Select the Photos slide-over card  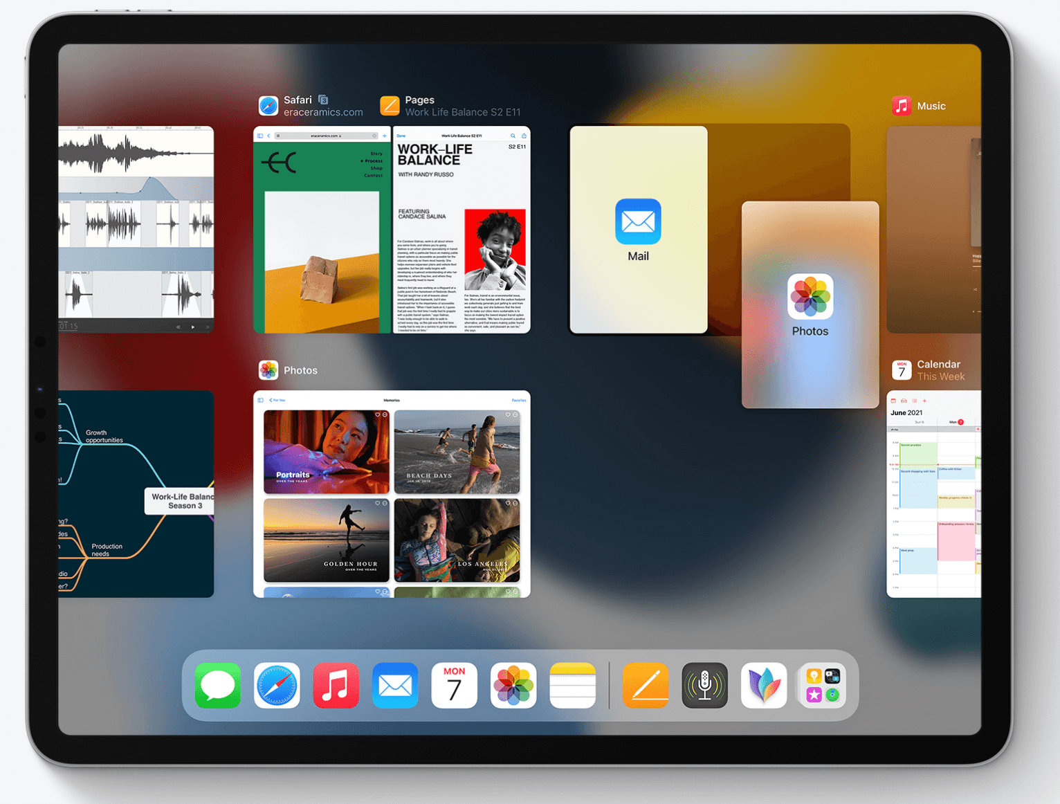[810, 304]
